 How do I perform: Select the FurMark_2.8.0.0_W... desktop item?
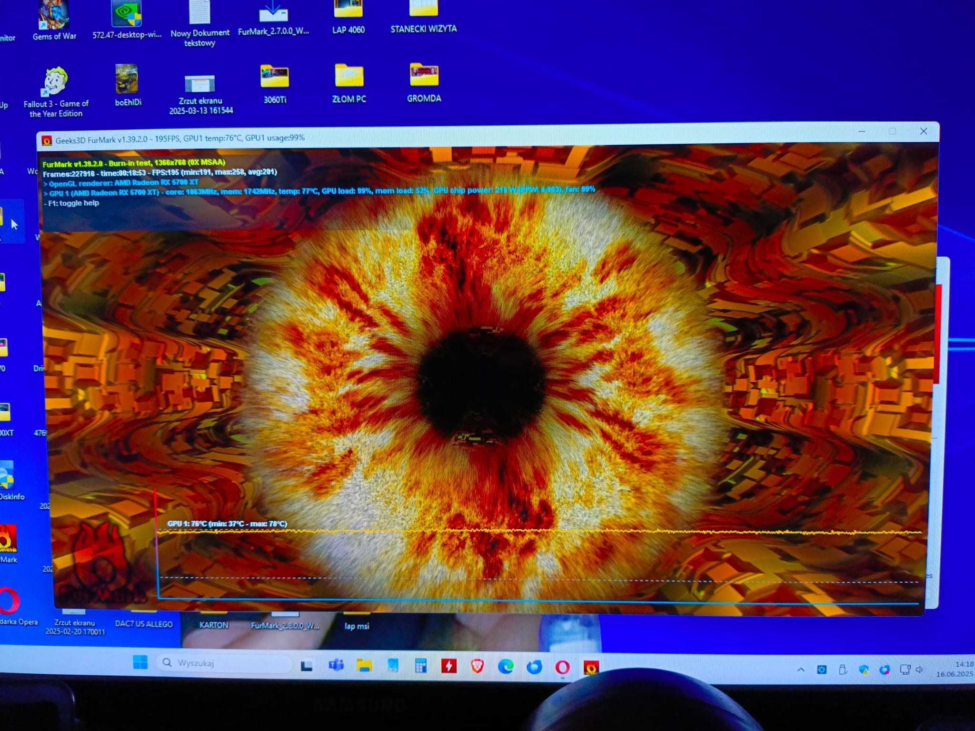pos(285,625)
